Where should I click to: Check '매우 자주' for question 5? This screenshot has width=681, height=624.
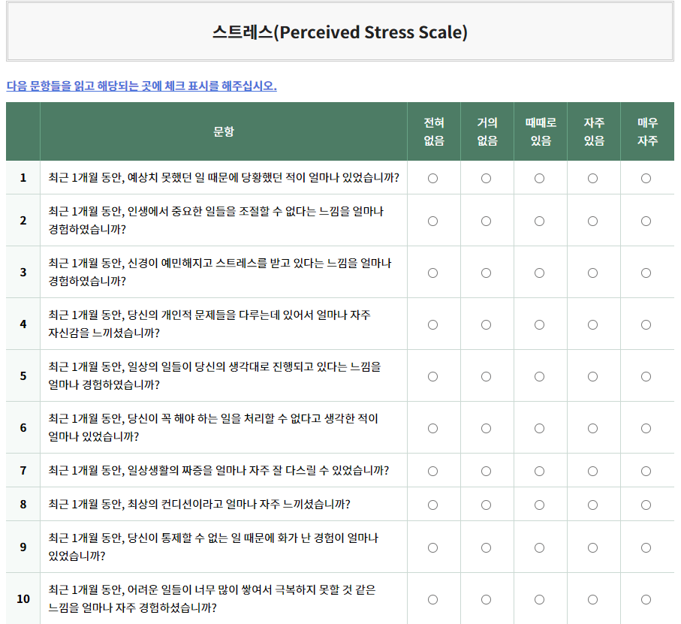click(646, 376)
